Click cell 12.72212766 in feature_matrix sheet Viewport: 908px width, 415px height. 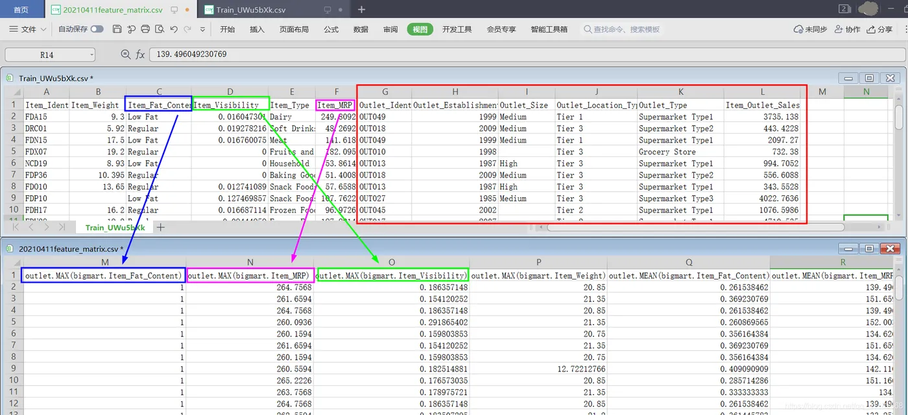[x=538, y=368]
